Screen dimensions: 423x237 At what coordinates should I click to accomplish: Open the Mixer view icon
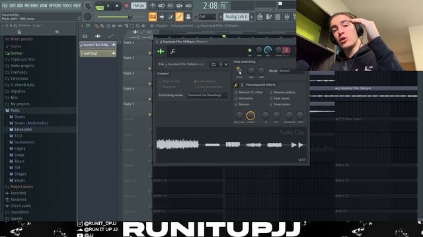click(287, 17)
